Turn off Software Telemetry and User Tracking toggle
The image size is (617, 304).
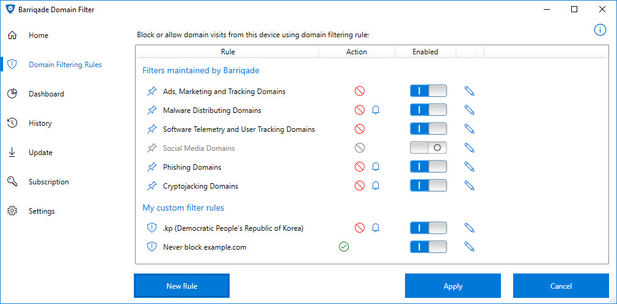428,129
